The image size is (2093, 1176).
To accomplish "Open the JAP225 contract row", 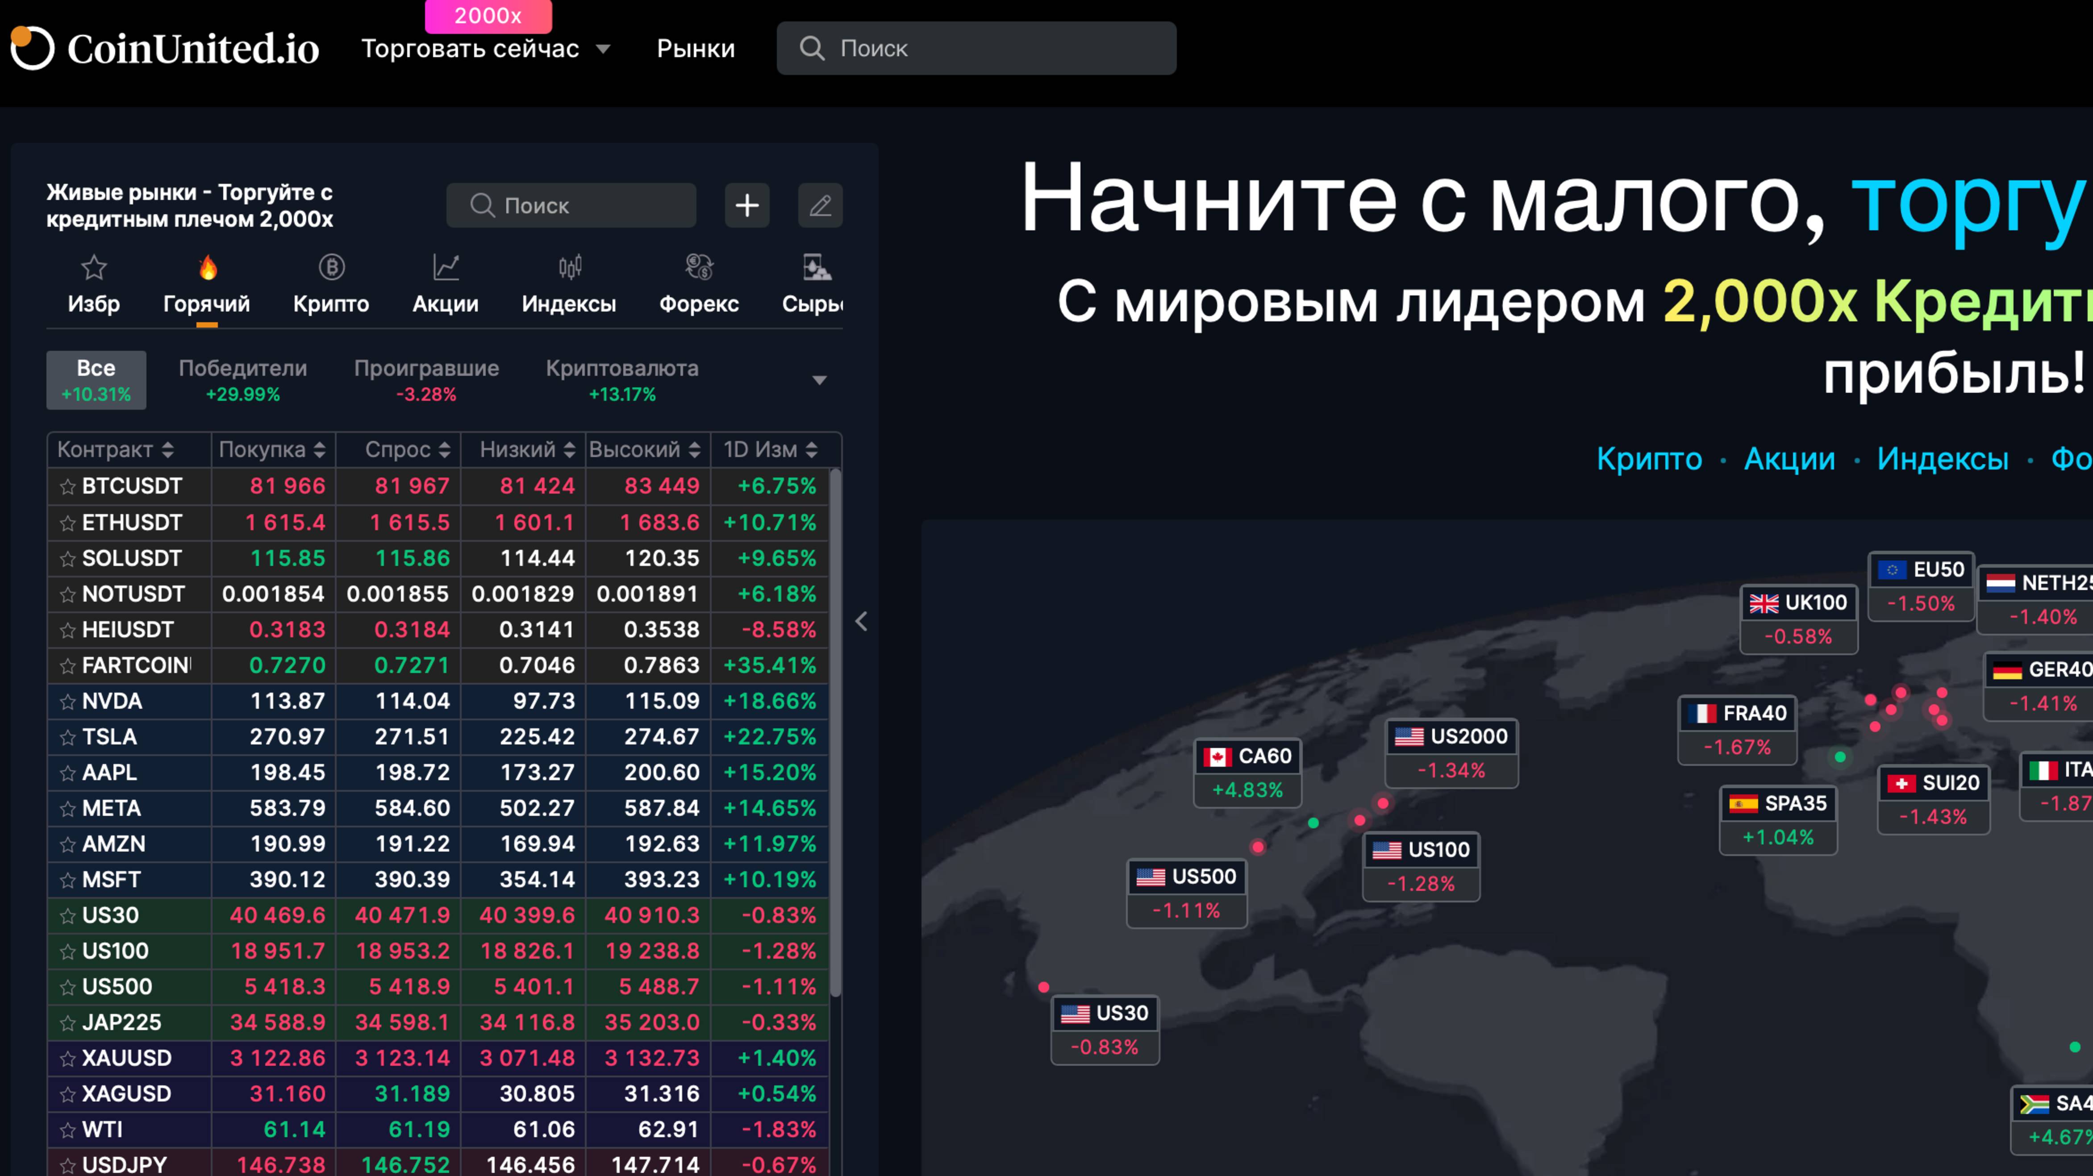I will point(439,1023).
